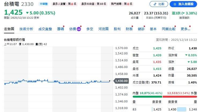Click the 開盤 value 1,420
Image resolution: width=200 pixels, height=112 pixels.
click(x=157, y=55)
